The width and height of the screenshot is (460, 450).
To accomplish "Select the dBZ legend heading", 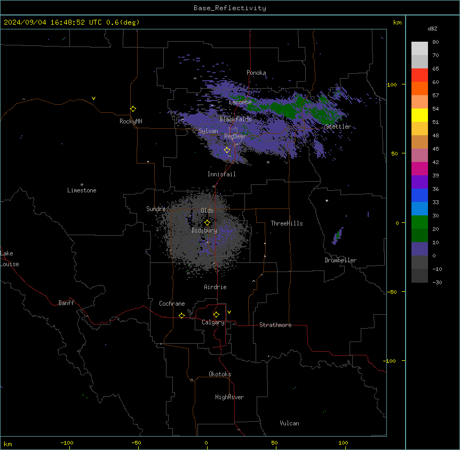I will coord(432,28).
